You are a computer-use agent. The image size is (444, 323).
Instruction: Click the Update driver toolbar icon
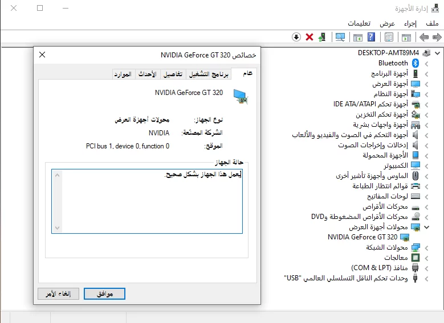[322, 37]
